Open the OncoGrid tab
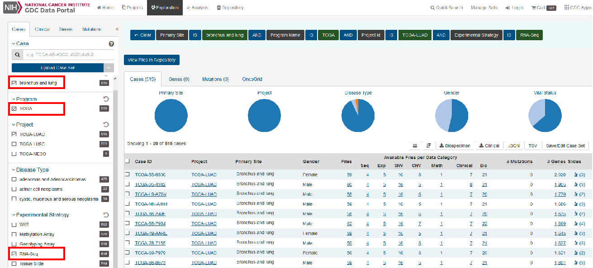593x268 pixels. [x=252, y=79]
